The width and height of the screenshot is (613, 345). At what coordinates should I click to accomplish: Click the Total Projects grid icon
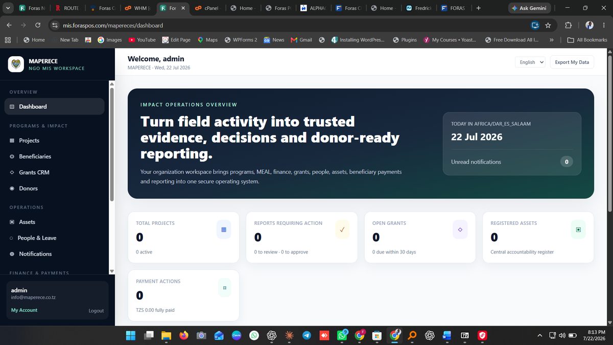224,230
